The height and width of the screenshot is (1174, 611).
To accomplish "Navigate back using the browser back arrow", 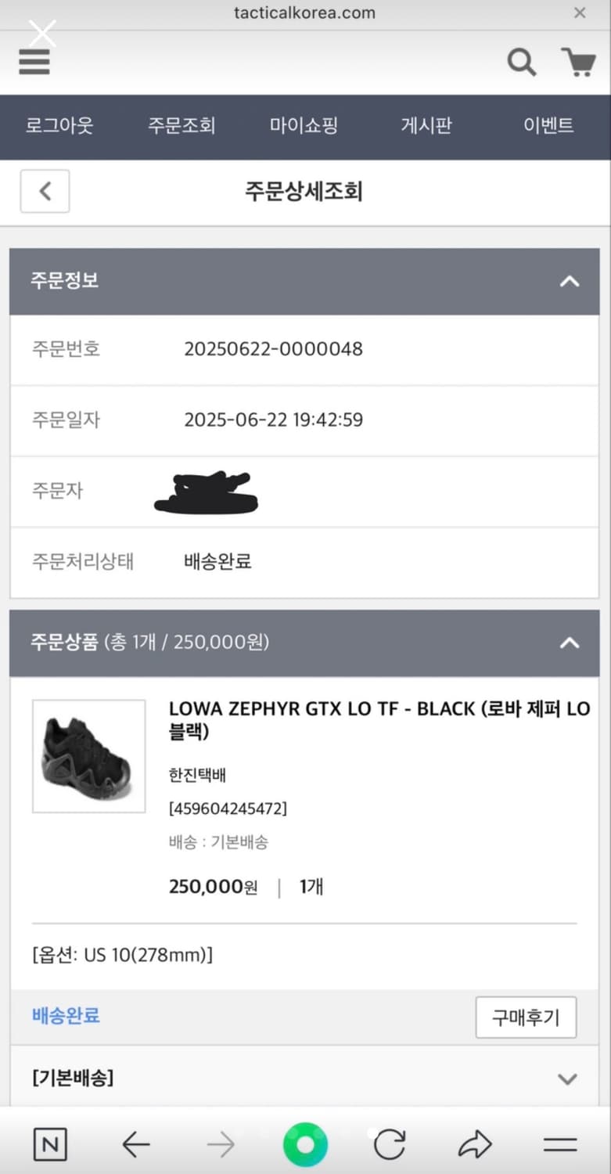I will (135, 1144).
